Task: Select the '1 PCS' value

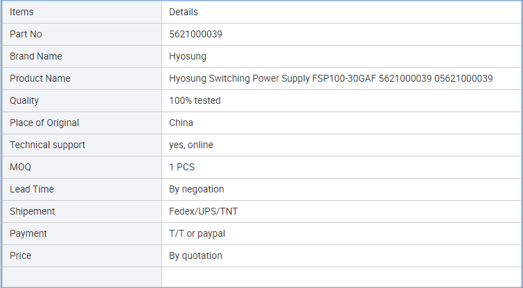Action: 183,167
